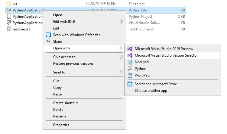
Task: Expand the Send to submenu arrow
Action: click(121, 72)
